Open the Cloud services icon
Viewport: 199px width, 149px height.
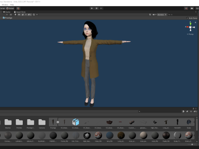coord(192,8)
